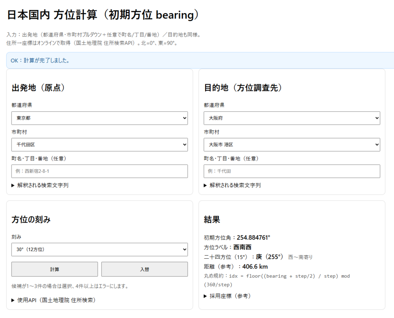The width and height of the screenshot is (394, 318).
Task: Click the 距離 result 406.6 km
Action: tap(255, 266)
